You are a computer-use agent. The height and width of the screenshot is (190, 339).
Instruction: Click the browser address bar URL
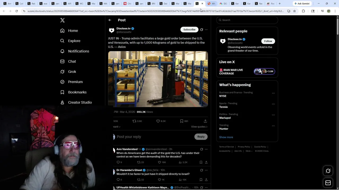click(x=155, y=11)
